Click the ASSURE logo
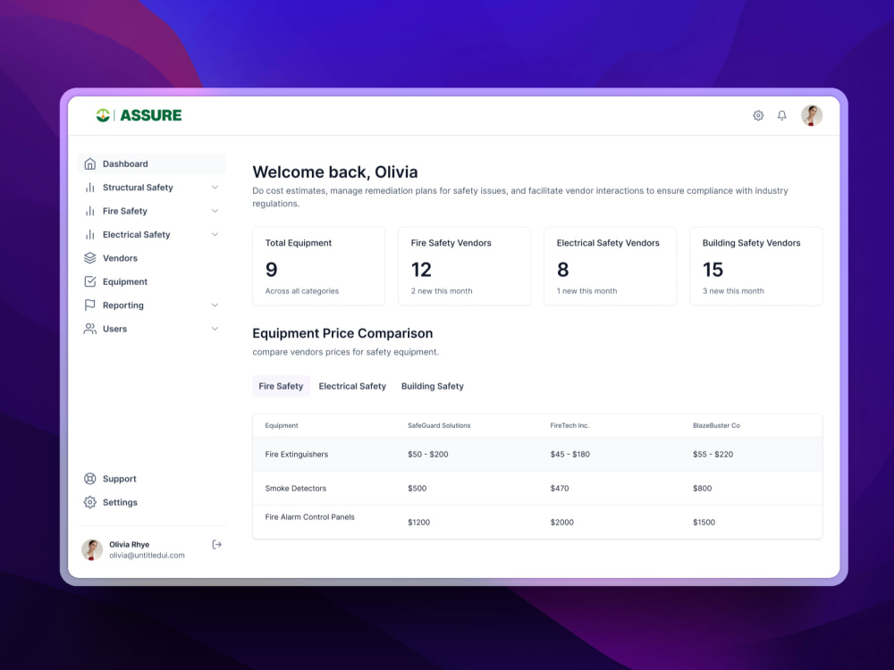The width and height of the screenshot is (894, 670). (x=139, y=115)
